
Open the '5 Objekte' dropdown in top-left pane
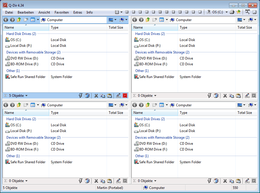(17, 95)
